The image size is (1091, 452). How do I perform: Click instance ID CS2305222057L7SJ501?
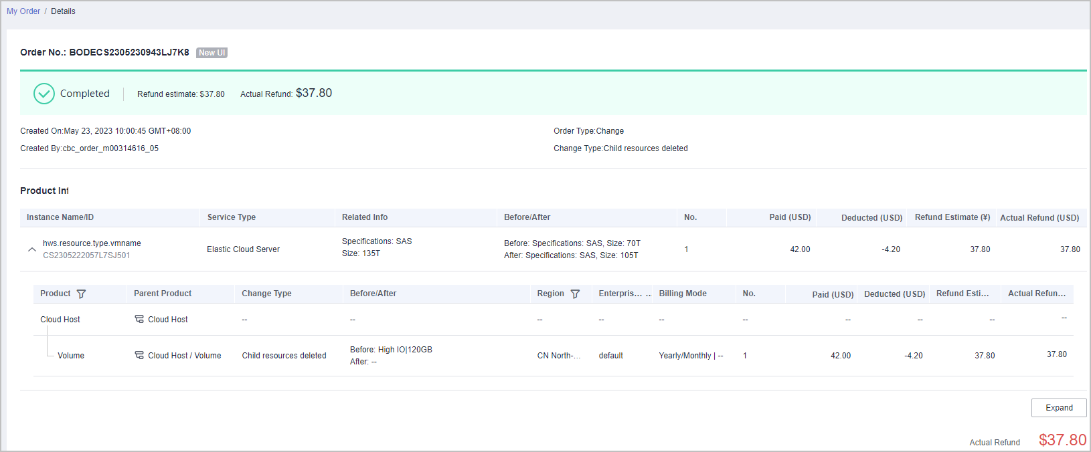(x=86, y=255)
